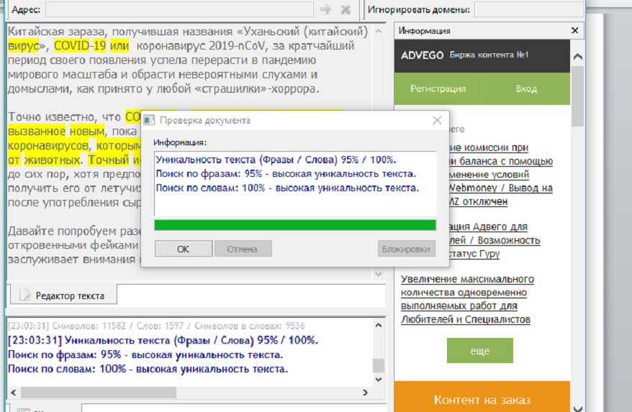Viewport: 632px width, 412px height.
Task: Click the green uniqueness progress bar
Action: [295, 225]
